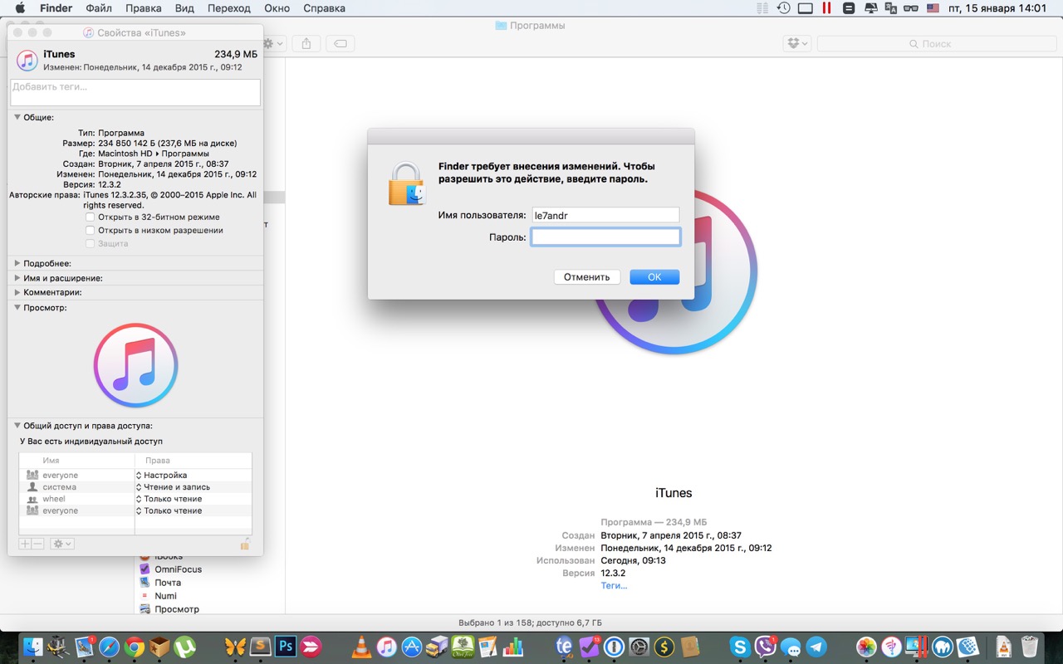The image size is (1063, 664).
Task: Click the OK button in password dialog
Action: pos(654,277)
